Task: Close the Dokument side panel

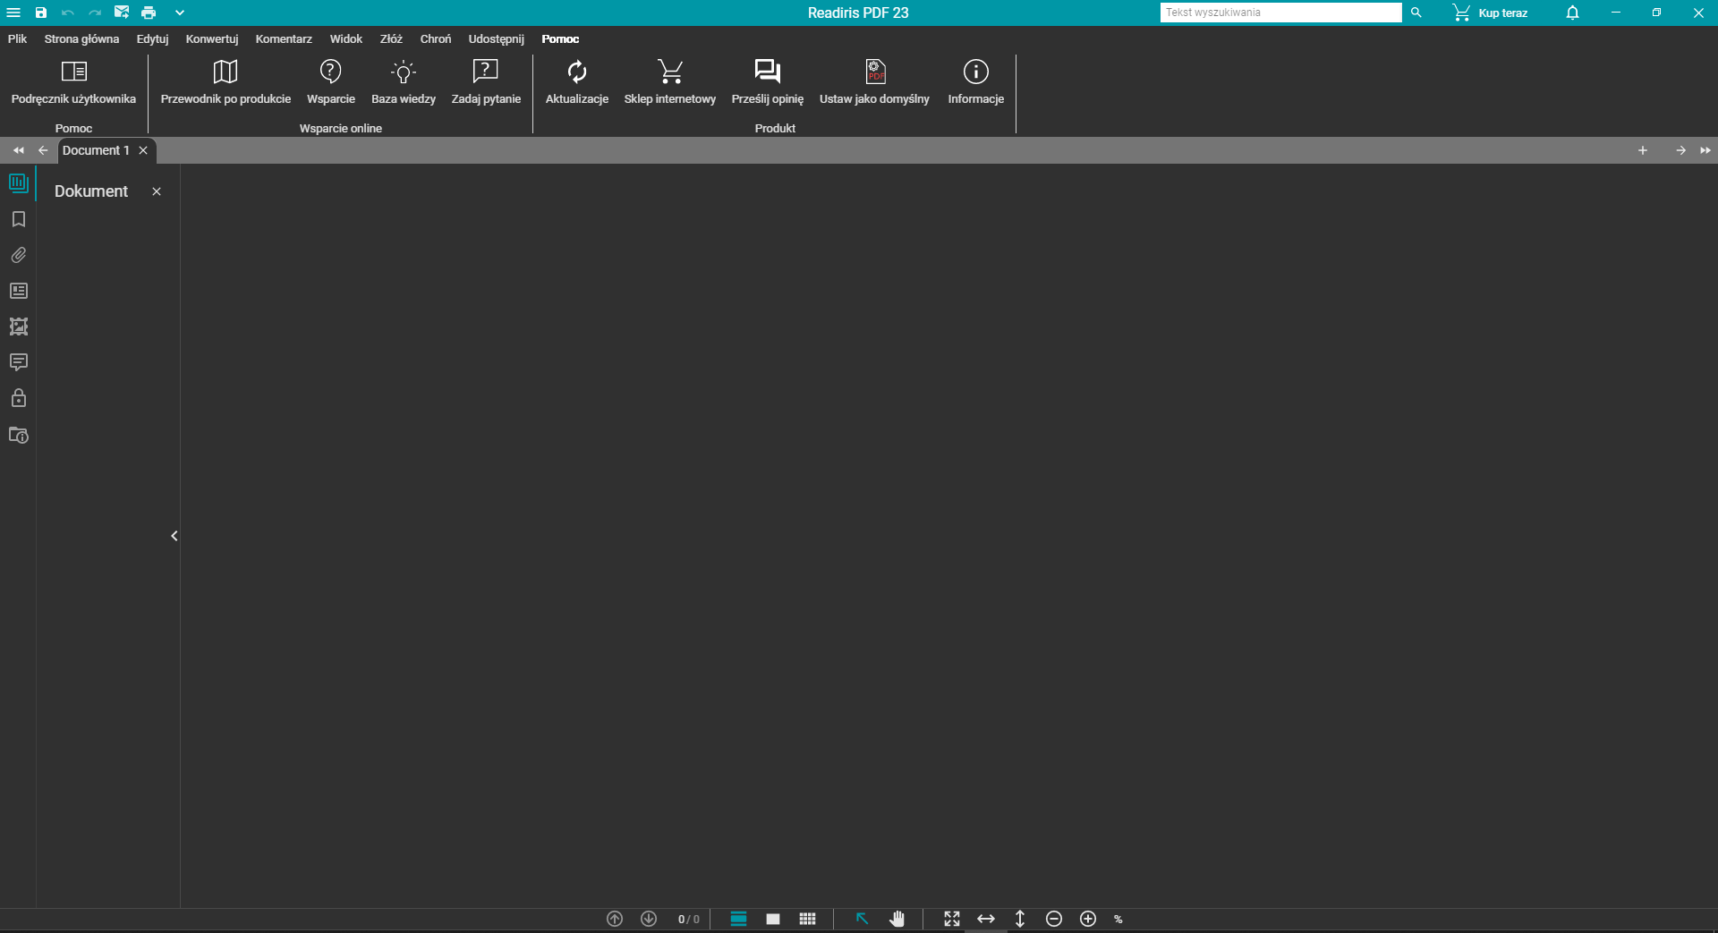Action: click(157, 191)
